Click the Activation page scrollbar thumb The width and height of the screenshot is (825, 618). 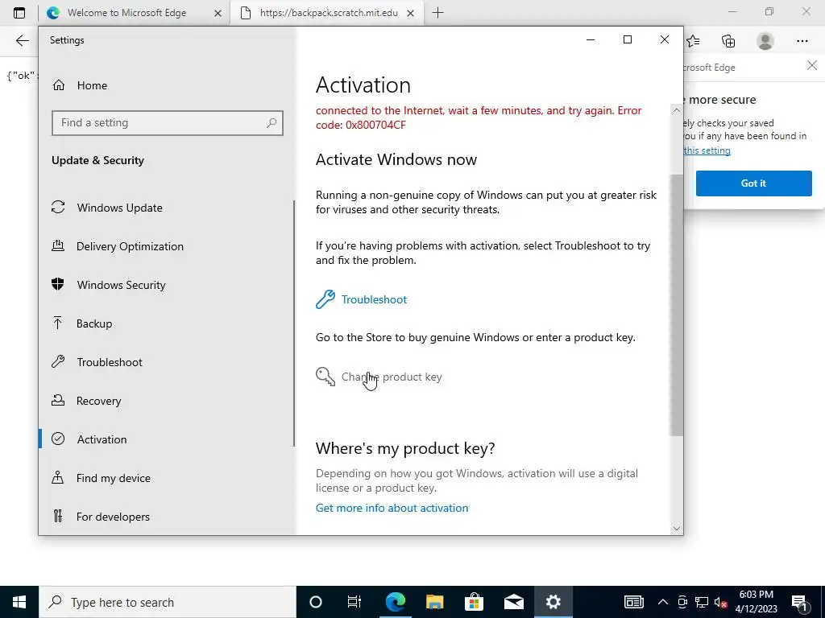click(677, 305)
